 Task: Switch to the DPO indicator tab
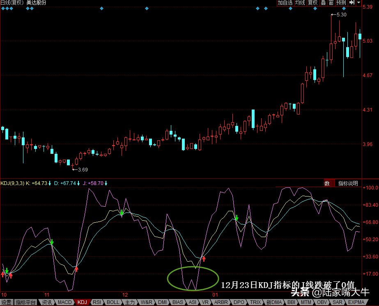click(x=239, y=302)
